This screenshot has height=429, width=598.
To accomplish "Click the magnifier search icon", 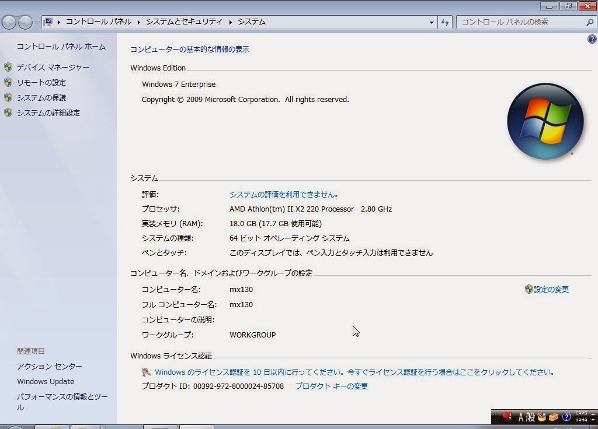I will click(590, 22).
